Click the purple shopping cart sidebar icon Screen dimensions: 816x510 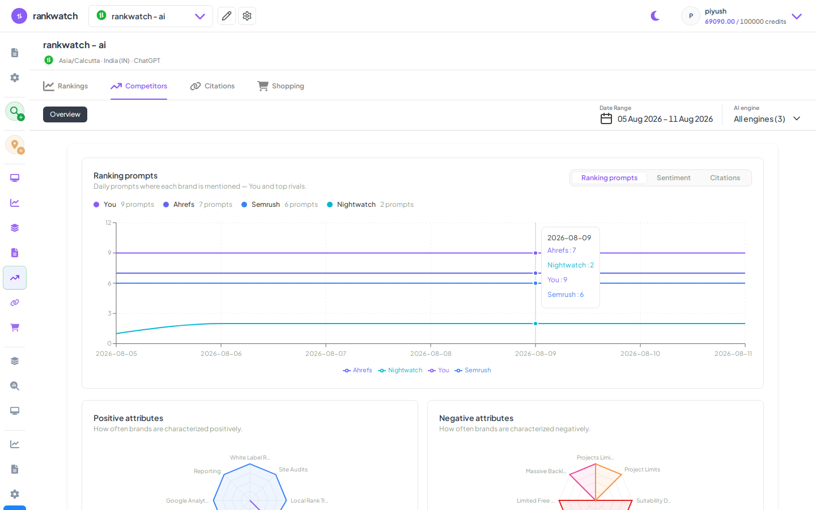15,328
